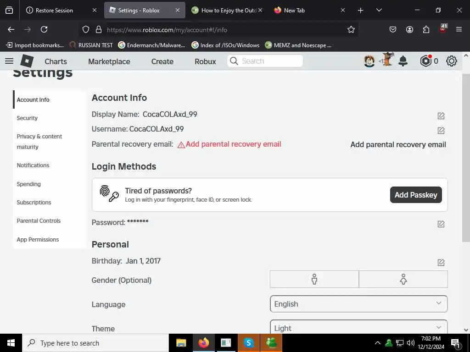Open the RUSSIAN TEST bookmark
Image resolution: width=470 pixels, height=352 pixels.
[91, 45]
